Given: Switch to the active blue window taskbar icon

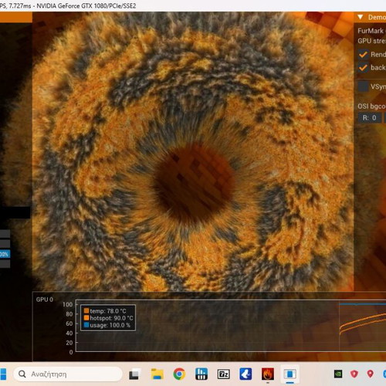Looking at the screenshot, I should (290, 374).
